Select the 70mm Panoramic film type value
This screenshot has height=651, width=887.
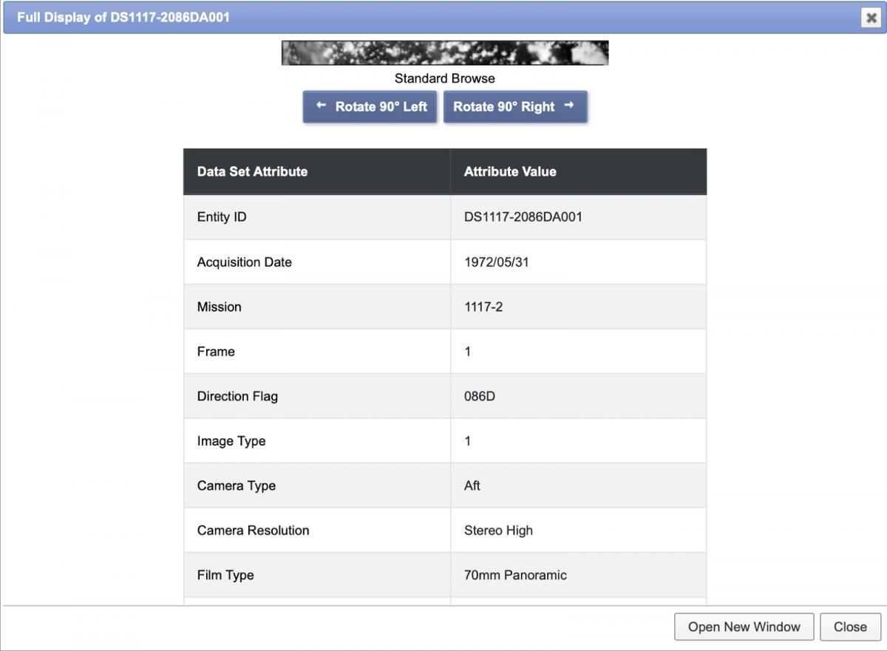pos(515,575)
